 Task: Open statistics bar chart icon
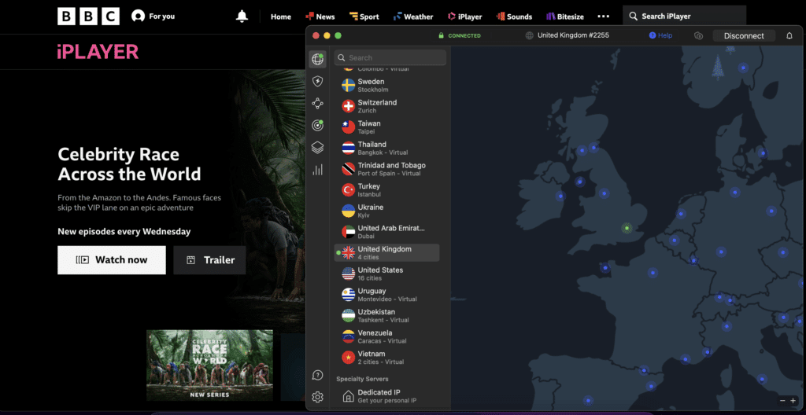tap(317, 169)
